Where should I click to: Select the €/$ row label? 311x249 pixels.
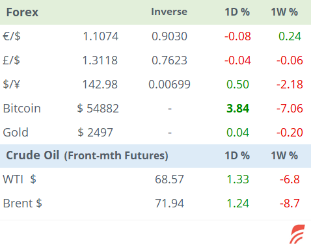[x=12, y=36]
